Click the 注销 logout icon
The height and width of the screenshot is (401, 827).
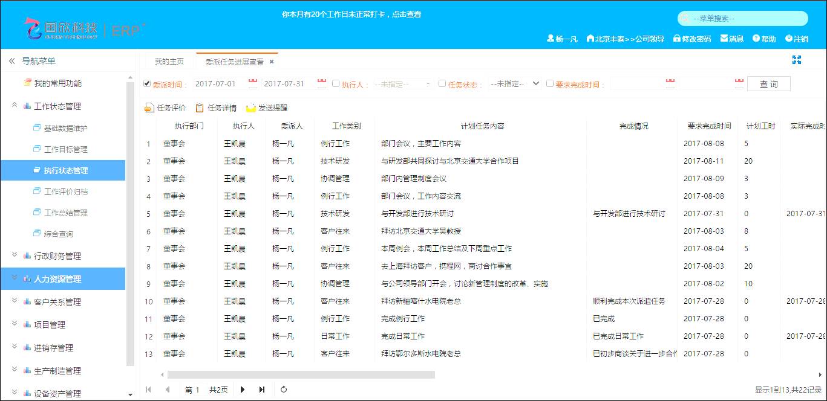pos(789,38)
